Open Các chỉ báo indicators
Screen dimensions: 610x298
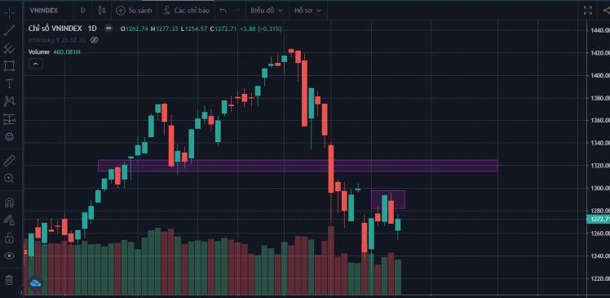coord(187,11)
